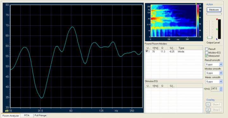The height and width of the screenshot is (118, 228).
Task: Click Overlay button 2
Action: tap(208, 110)
